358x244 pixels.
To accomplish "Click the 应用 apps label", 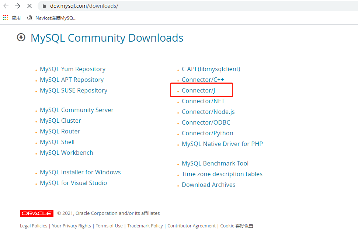I will click(x=16, y=18).
